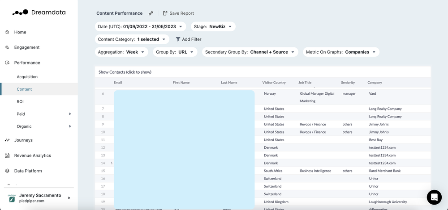Open Secondary Group By dropdown
Viewport: 448px width, 210px height.
click(250, 52)
